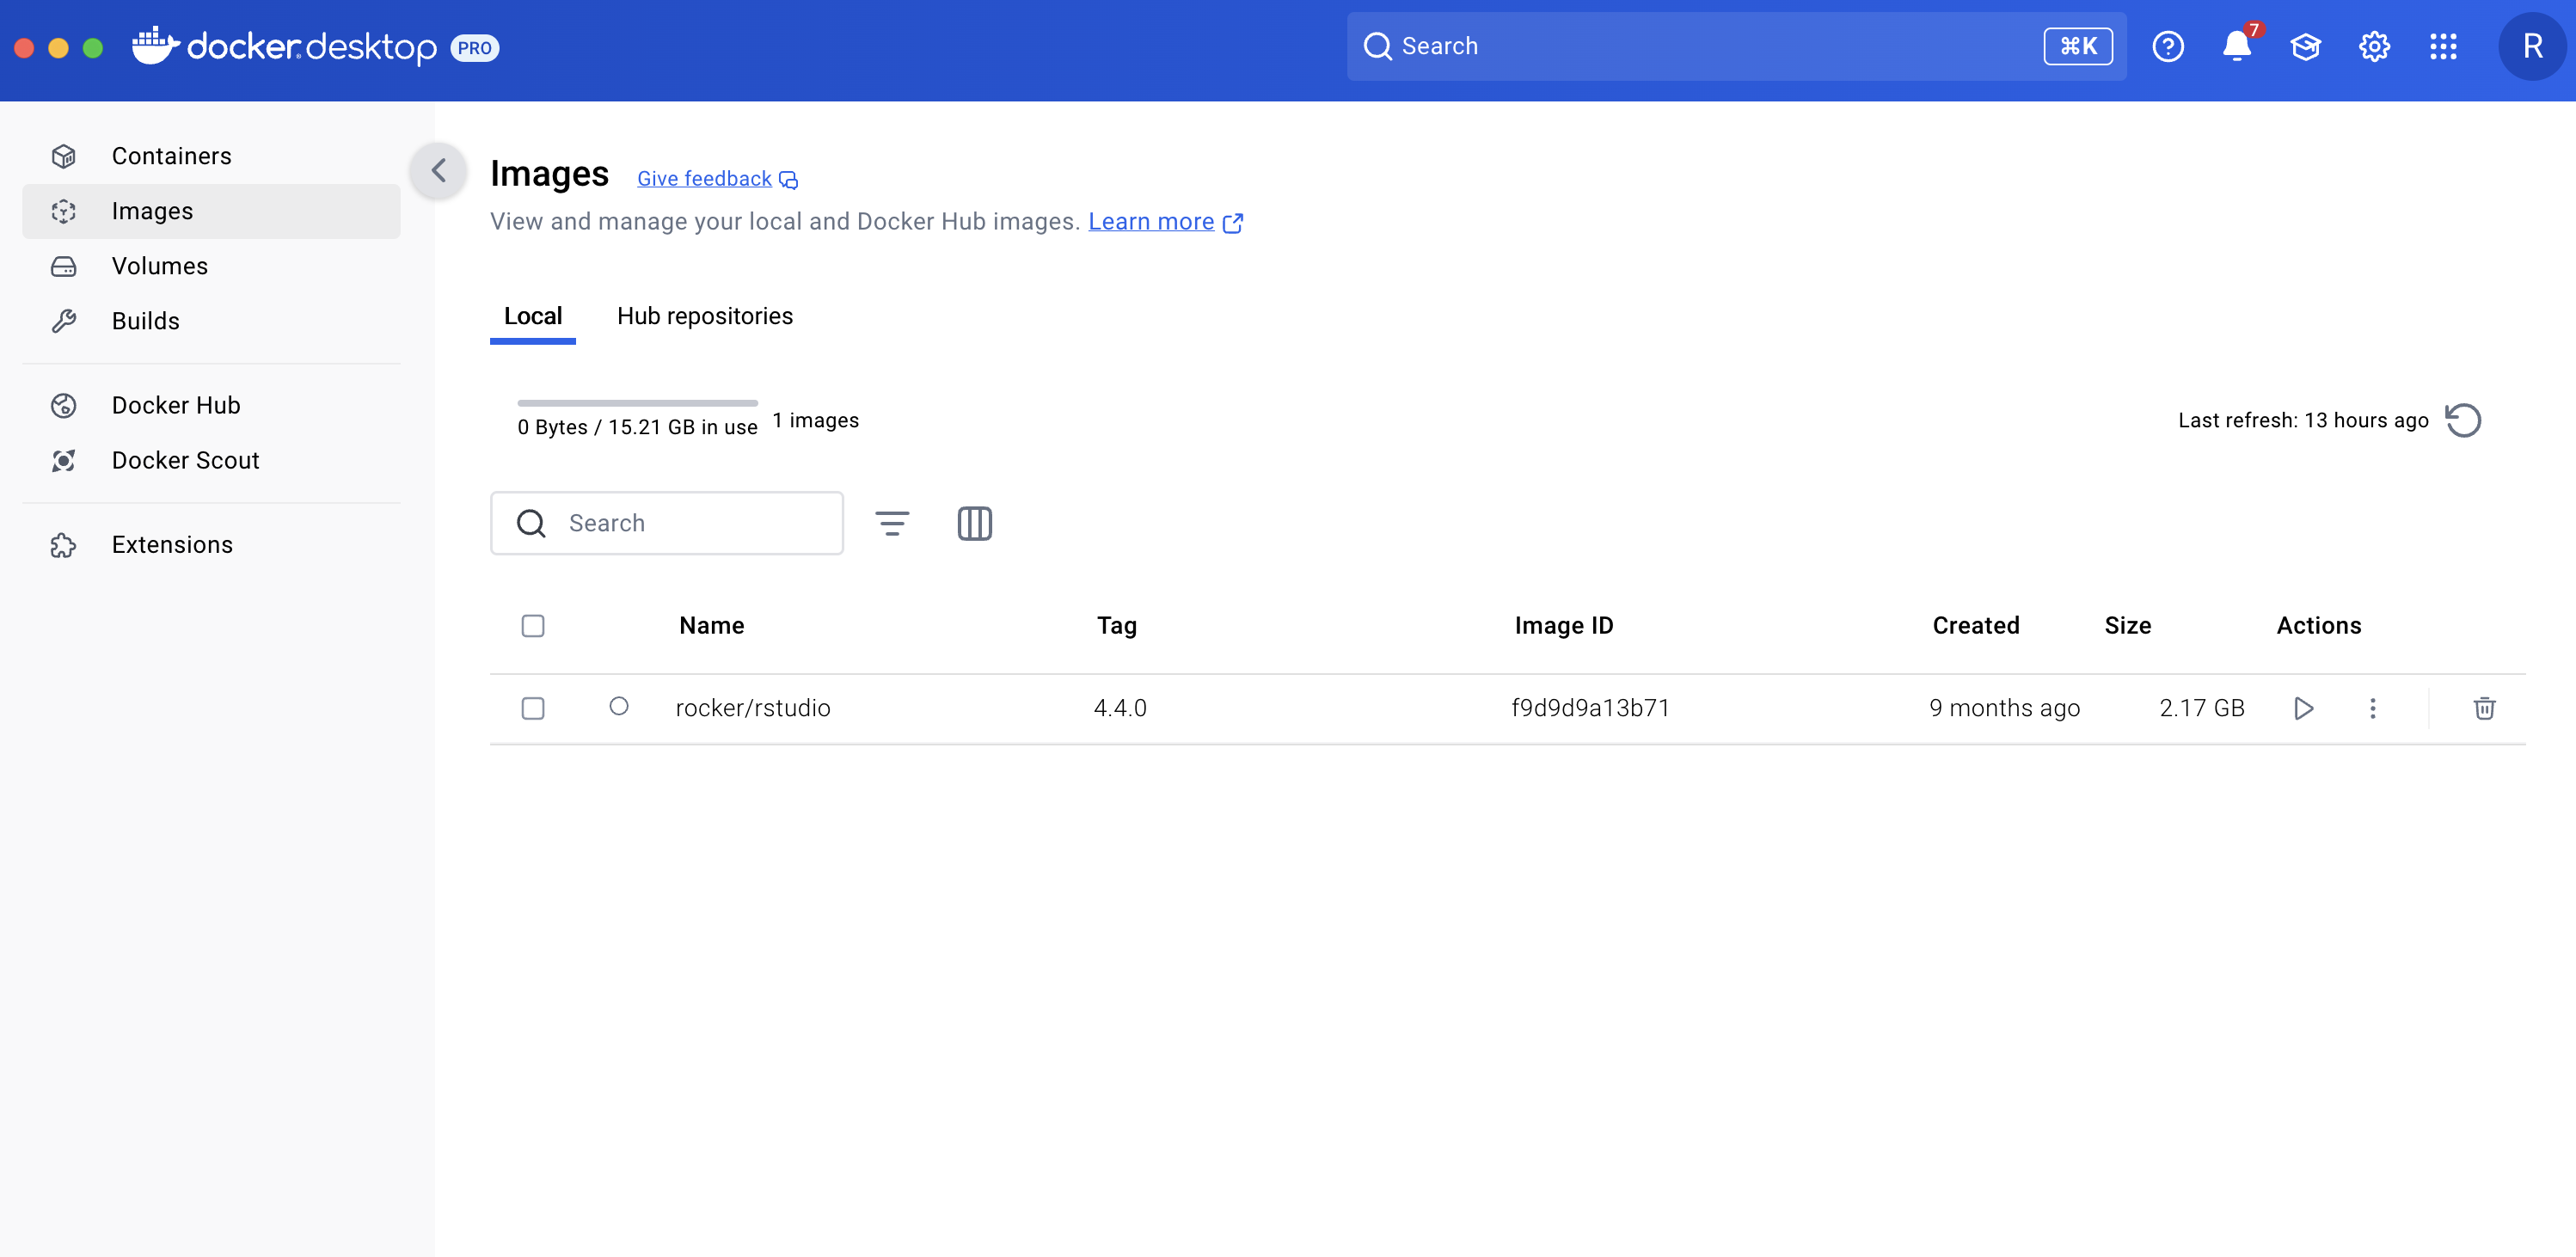Viewport: 2576px width, 1257px height.
Task: Sort by the Name column header
Action: coord(711,626)
